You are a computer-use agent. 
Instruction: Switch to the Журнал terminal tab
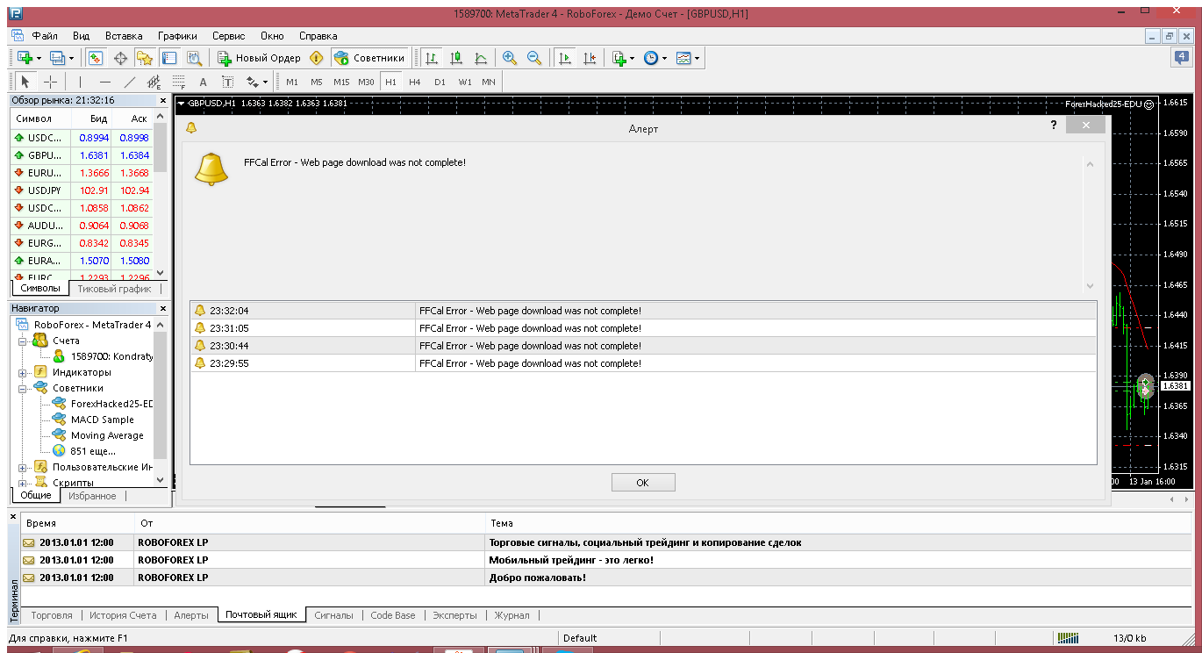click(512, 615)
